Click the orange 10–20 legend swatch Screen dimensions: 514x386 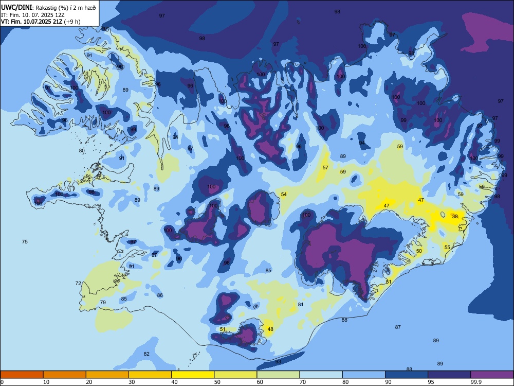65,375
